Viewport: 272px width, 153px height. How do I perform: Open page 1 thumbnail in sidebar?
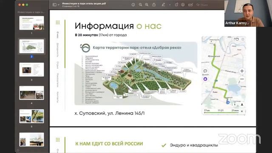pos(31,23)
